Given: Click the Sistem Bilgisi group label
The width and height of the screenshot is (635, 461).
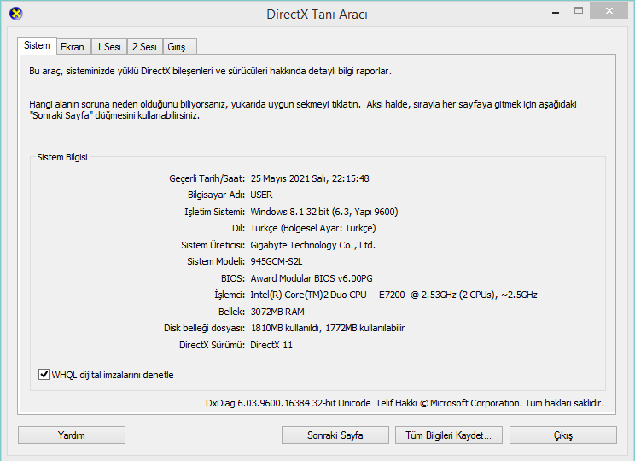Looking at the screenshot, I should (x=62, y=157).
